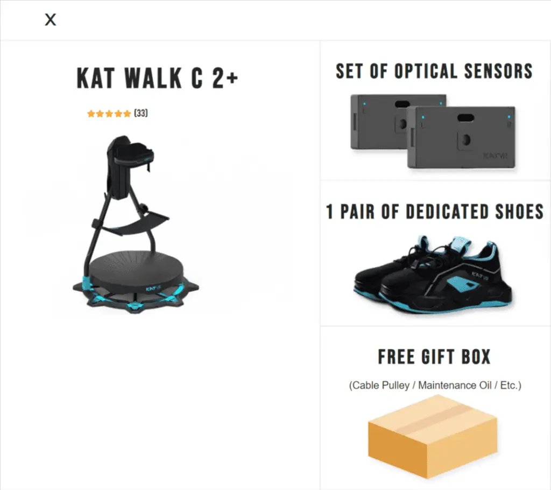Click the 1 Pair of Dedicated Shoes heading

[435, 212]
